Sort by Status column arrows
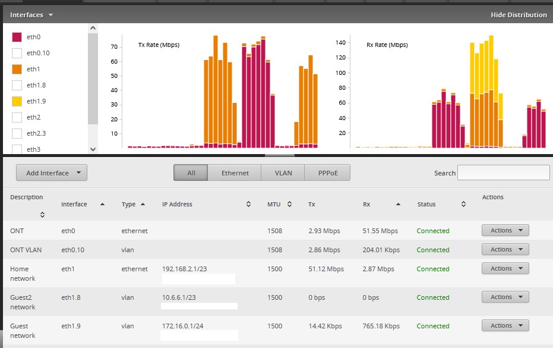The width and height of the screenshot is (553, 348). [463, 204]
